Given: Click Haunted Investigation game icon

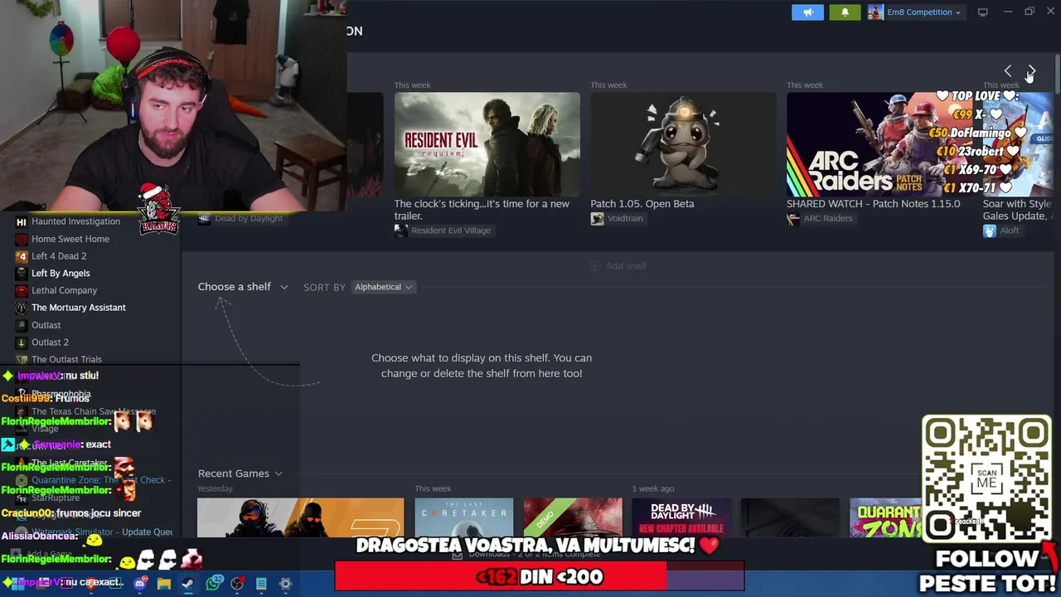Looking at the screenshot, I should (22, 221).
